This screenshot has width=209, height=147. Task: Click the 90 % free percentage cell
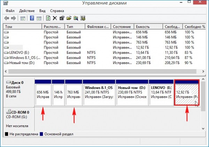point(188,63)
